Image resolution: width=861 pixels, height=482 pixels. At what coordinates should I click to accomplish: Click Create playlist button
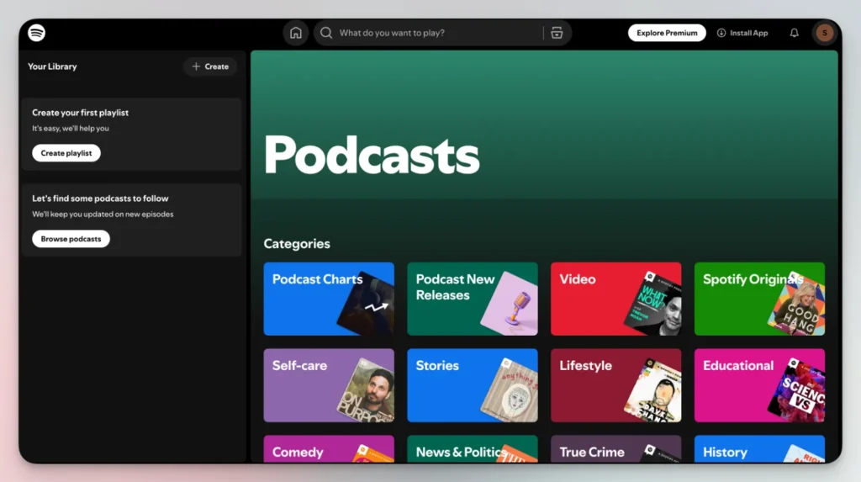[66, 153]
